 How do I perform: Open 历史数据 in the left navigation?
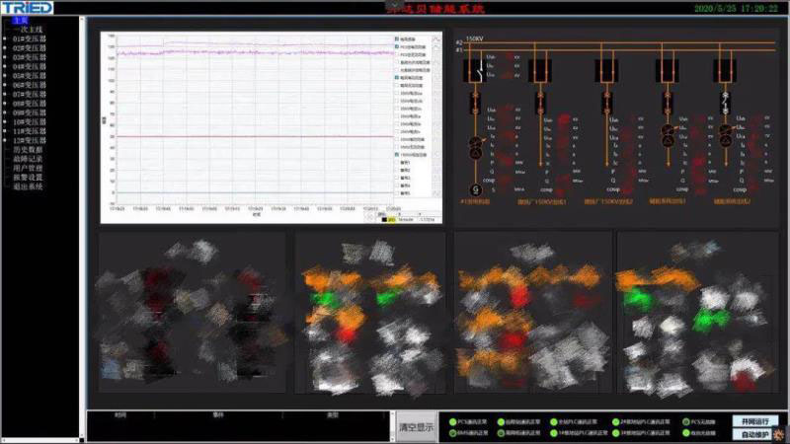[29, 149]
